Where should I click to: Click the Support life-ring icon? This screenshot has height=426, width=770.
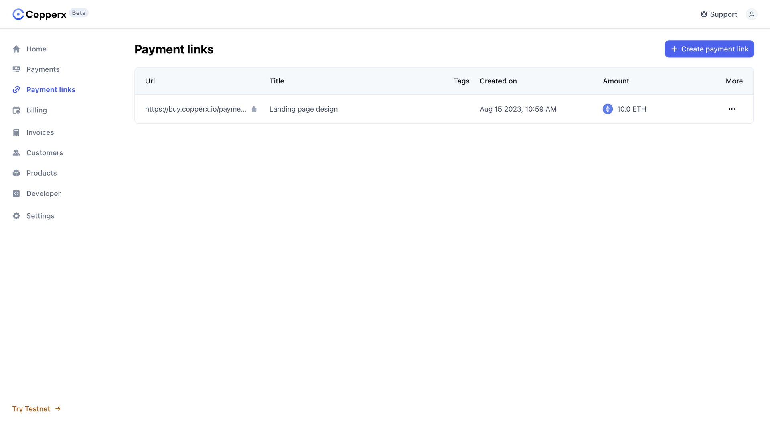pyautogui.click(x=704, y=14)
